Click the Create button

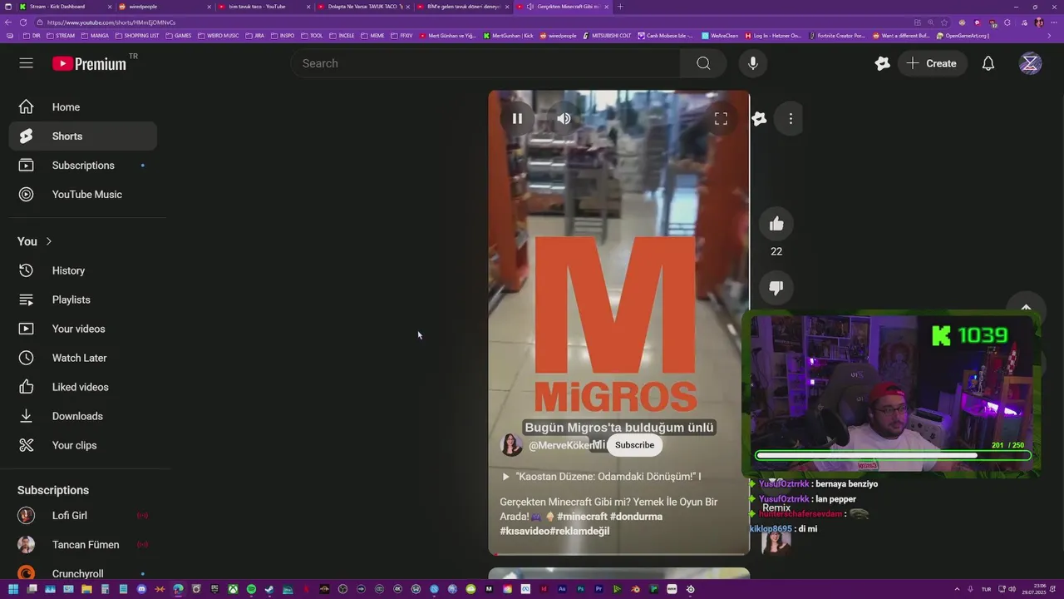(x=933, y=63)
